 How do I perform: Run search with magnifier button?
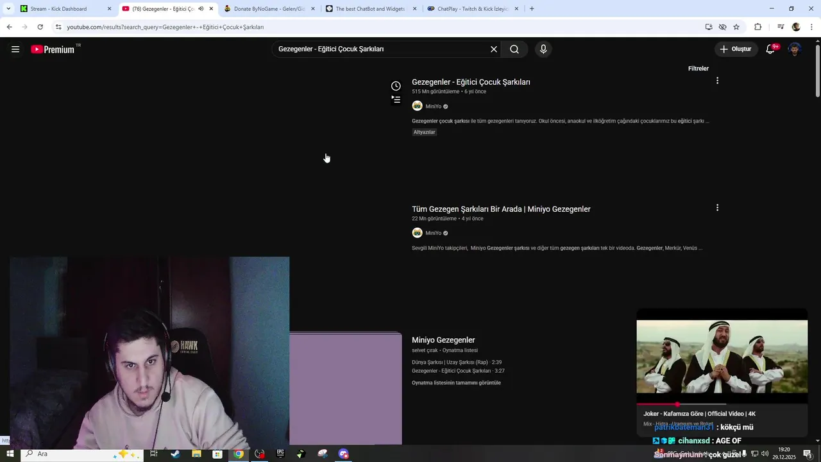pos(514,49)
